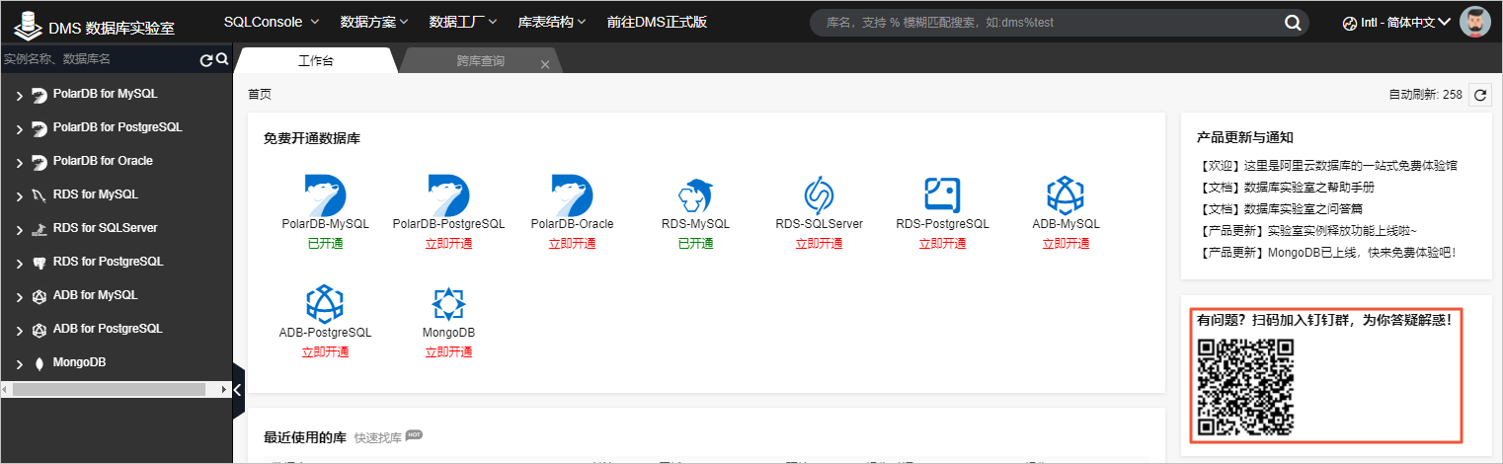Click the RDS-MySQL product icon
Screen dimensions: 1503x464
coord(695,195)
